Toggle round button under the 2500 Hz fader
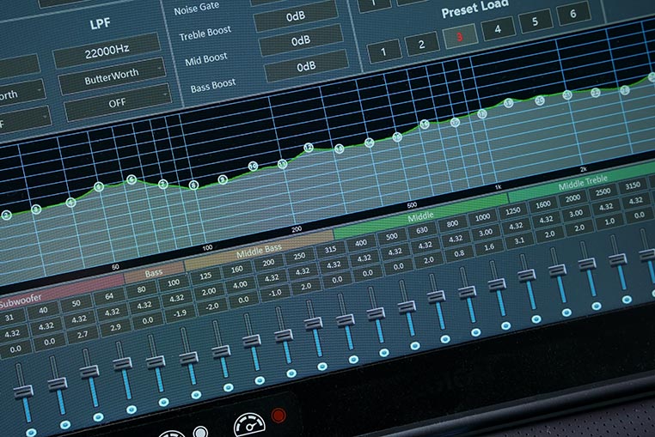The height and width of the screenshot is (437, 655). [627, 300]
